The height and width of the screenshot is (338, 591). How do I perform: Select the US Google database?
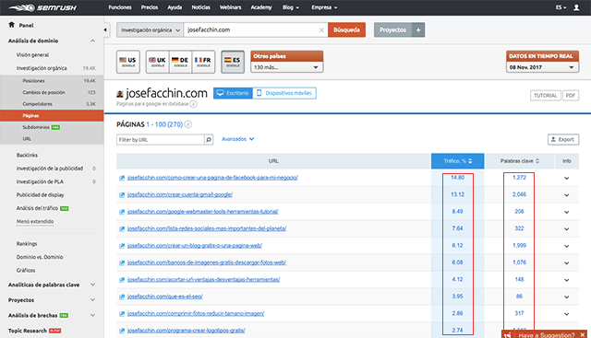tap(128, 62)
